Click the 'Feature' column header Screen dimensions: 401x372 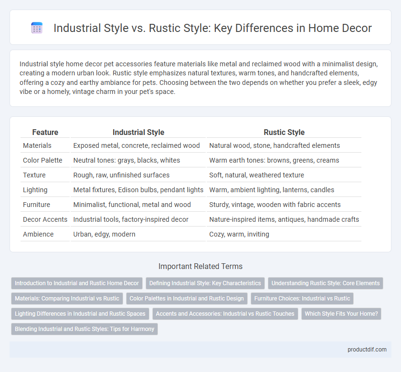(x=45, y=132)
